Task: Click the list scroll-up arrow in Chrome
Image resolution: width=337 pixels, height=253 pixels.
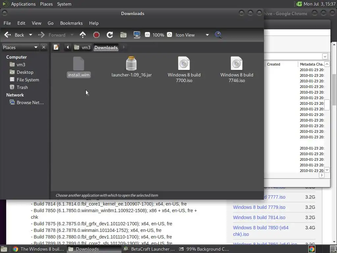Action: click(x=327, y=64)
